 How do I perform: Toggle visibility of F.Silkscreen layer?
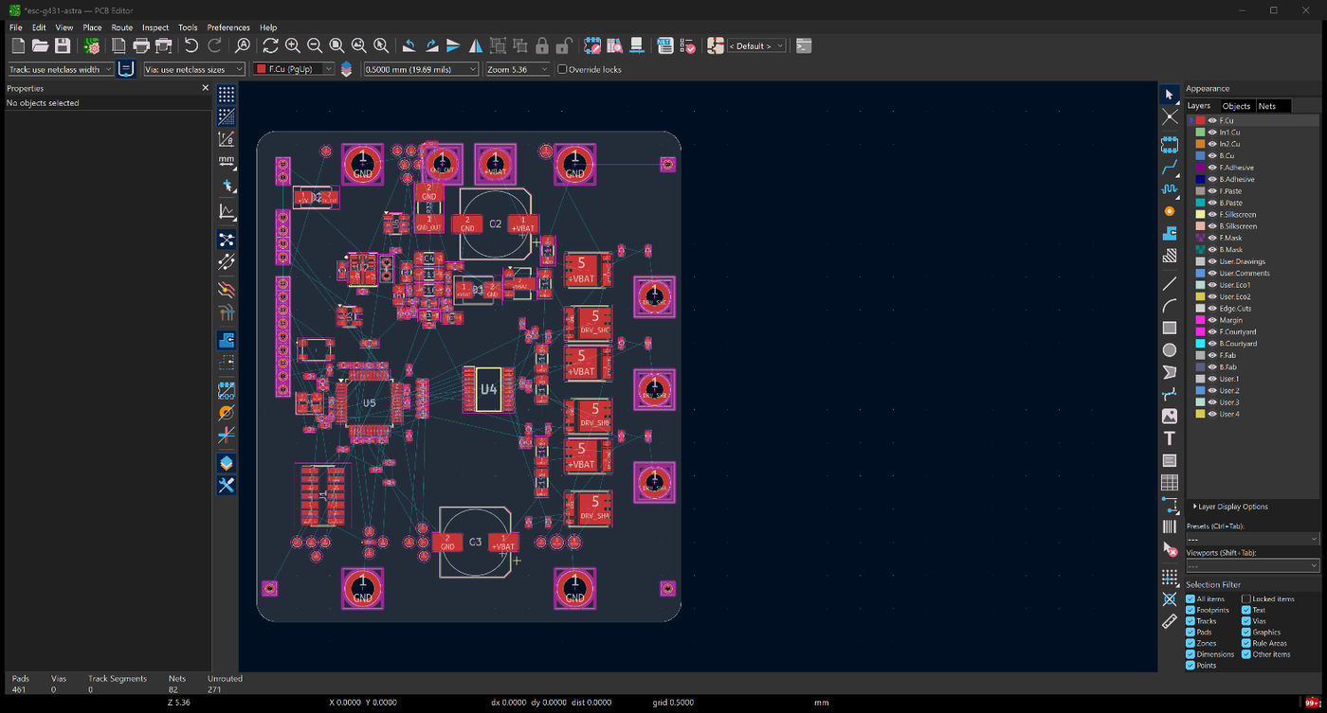(1212, 214)
